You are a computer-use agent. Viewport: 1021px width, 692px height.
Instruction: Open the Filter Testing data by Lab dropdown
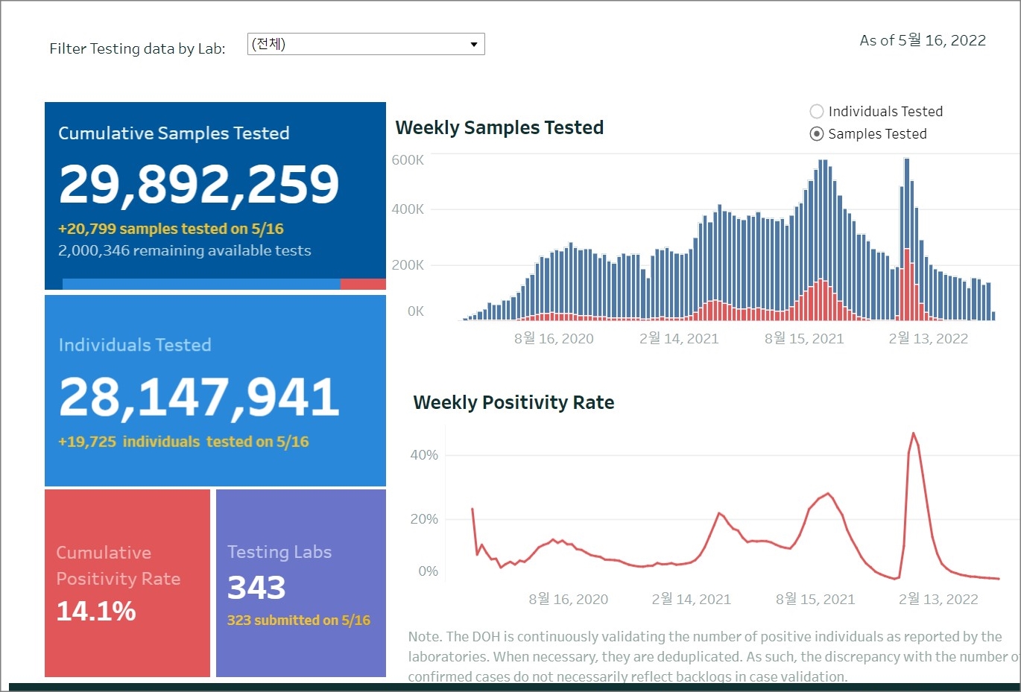click(x=366, y=44)
